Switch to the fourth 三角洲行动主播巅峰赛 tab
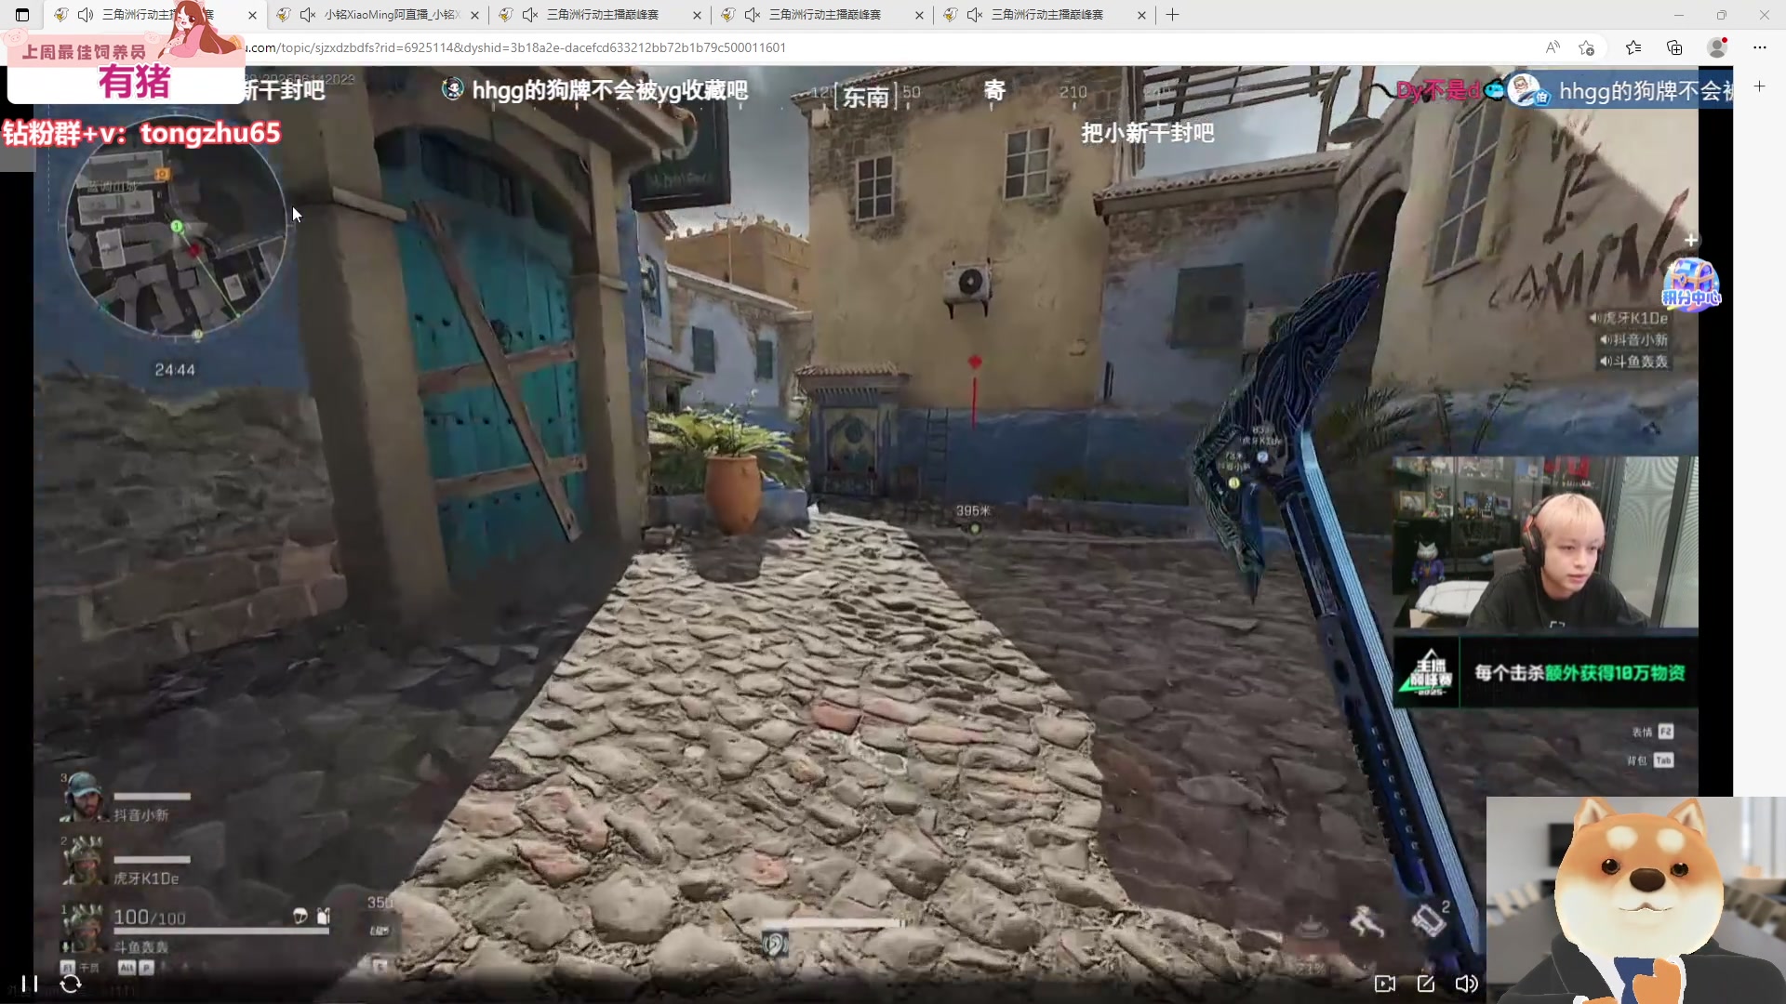1786x1004 pixels. pyautogui.click(x=825, y=15)
